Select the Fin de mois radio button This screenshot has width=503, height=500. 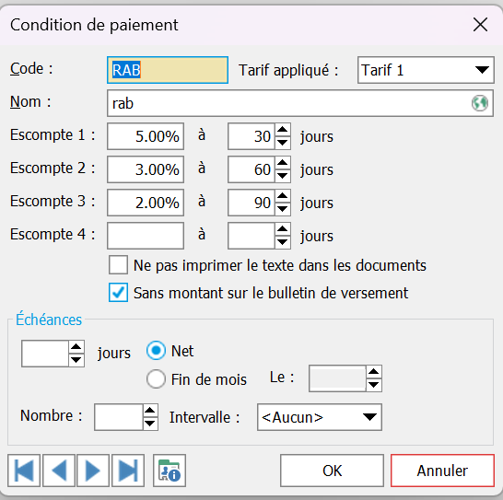coord(156,378)
